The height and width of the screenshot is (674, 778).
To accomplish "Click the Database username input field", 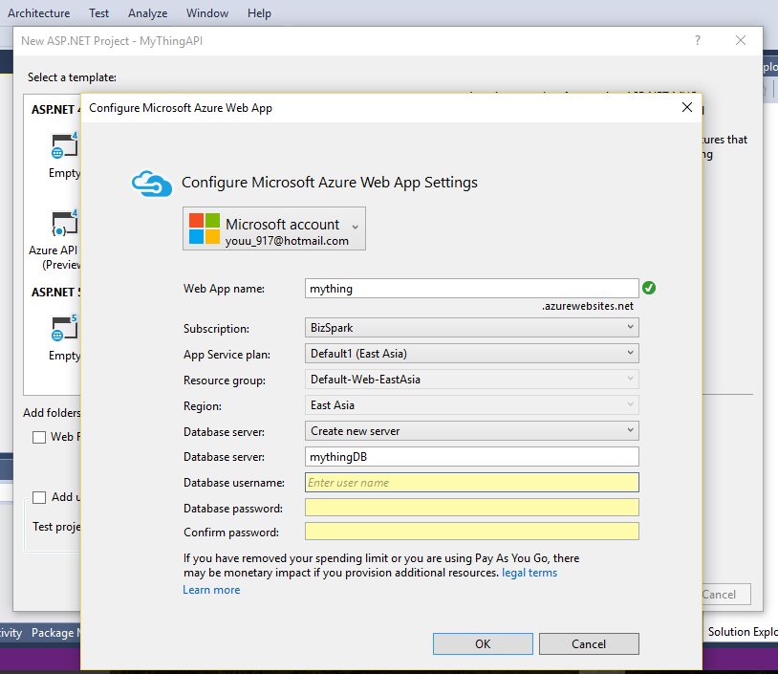I will (x=471, y=483).
